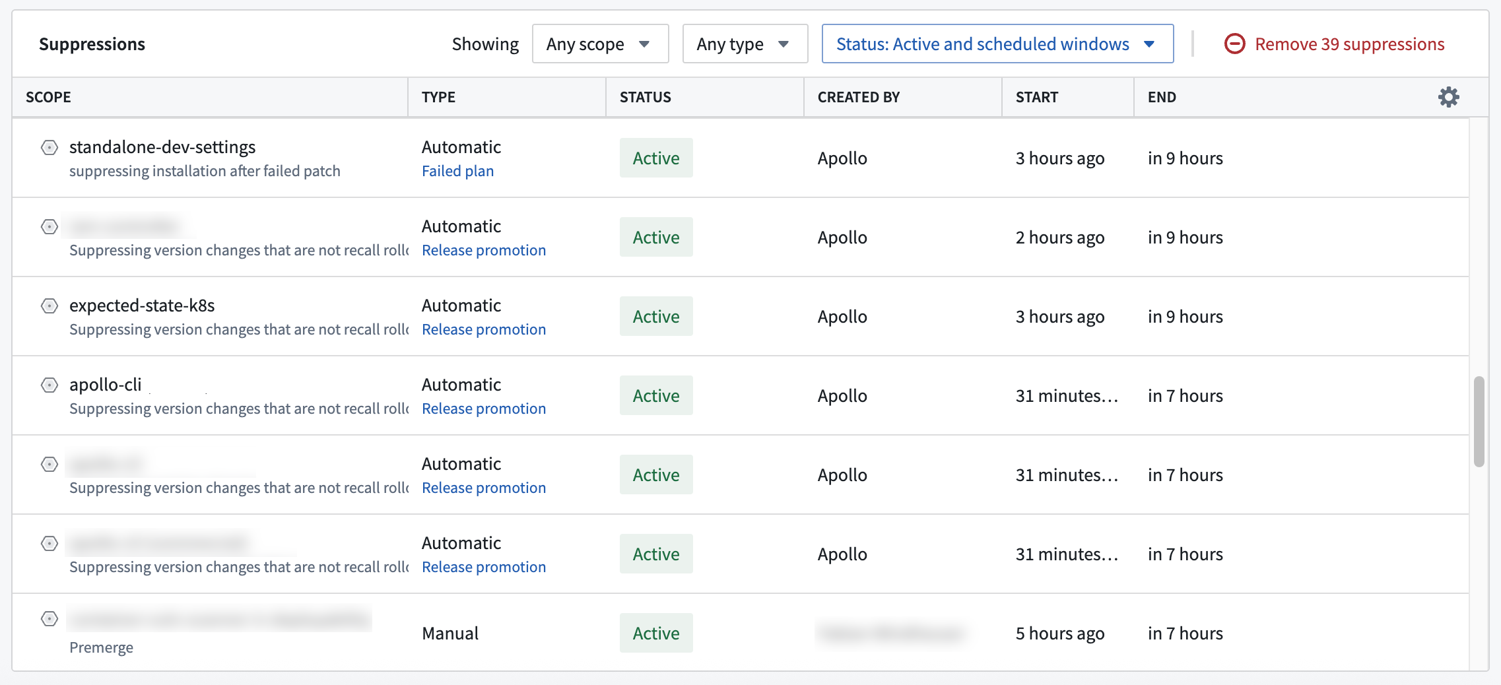Open the table column settings gear
Viewport: 1501px width, 685px height.
(1448, 97)
